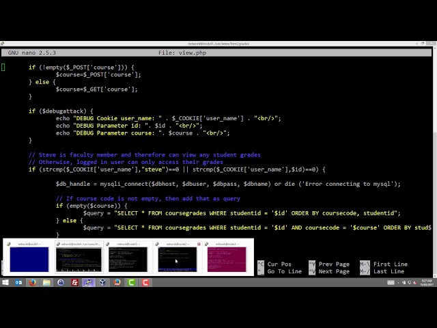Click the 'Next Page' nano shortcut label

pyautogui.click(x=334, y=271)
